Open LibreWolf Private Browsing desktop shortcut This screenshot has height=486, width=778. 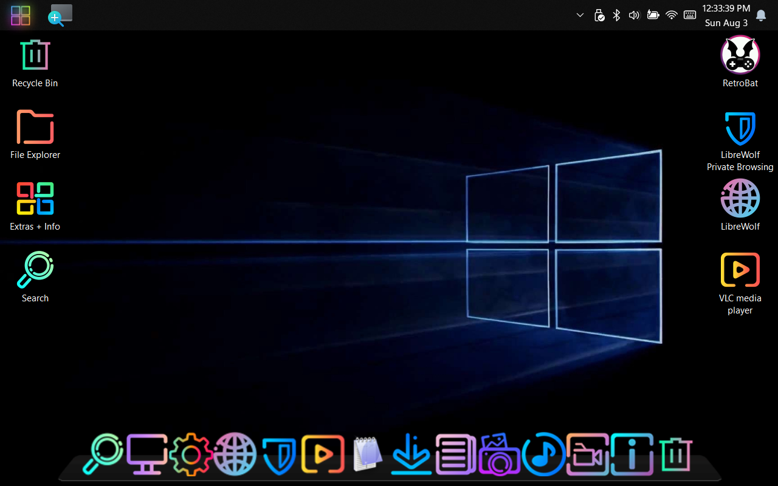(x=740, y=129)
